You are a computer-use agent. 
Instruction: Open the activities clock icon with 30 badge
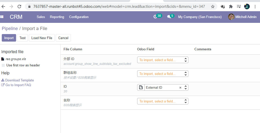pyautogui.click(x=155, y=17)
